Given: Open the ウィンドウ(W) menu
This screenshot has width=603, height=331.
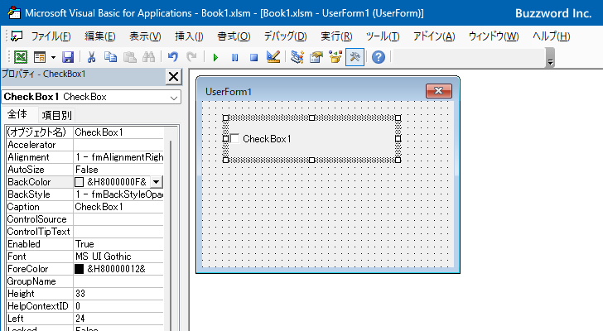Looking at the screenshot, I should coord(494,36).
